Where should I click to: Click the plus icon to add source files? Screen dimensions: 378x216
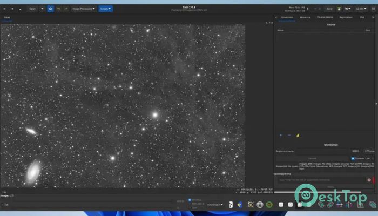tap(281, 135)
